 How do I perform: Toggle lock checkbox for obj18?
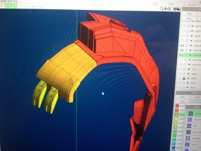point(187,36)
